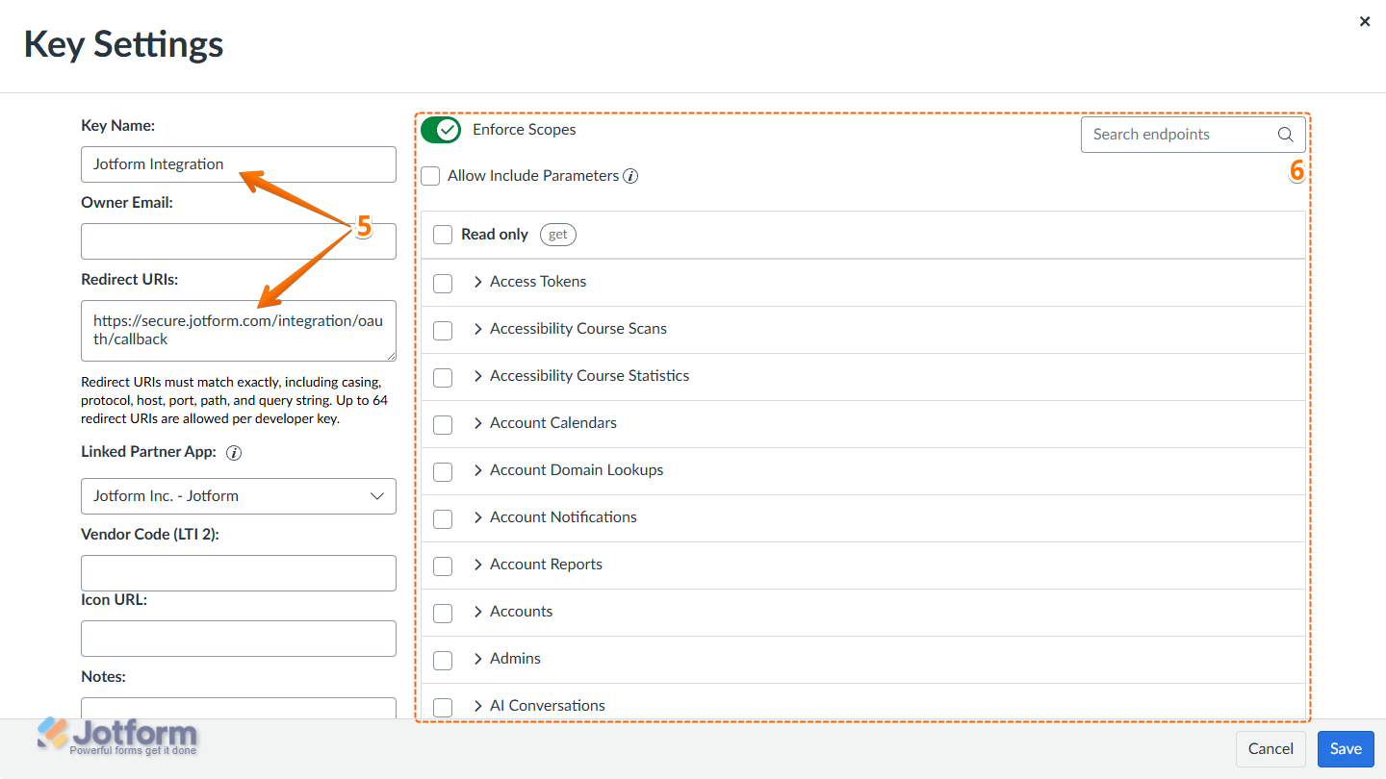Check the Account Domain Lookups box
This screenshot has height=779, width=1386.
[443, 471]
